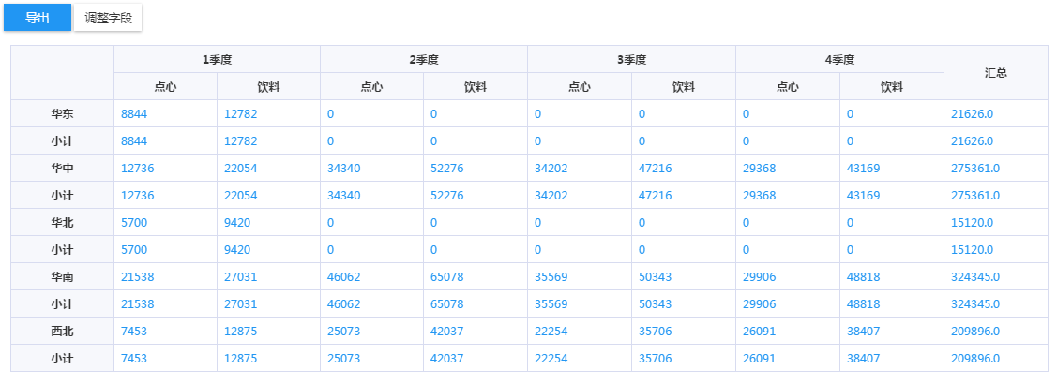Screen dimensions: 1057x384
Task: Click value 35569 in the 华南 row
Action: point(551,276)
